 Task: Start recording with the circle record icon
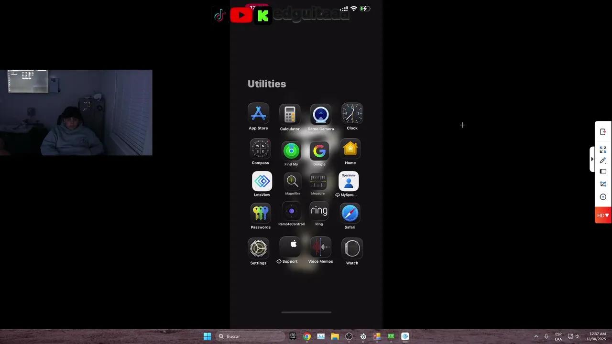point(603,197)
